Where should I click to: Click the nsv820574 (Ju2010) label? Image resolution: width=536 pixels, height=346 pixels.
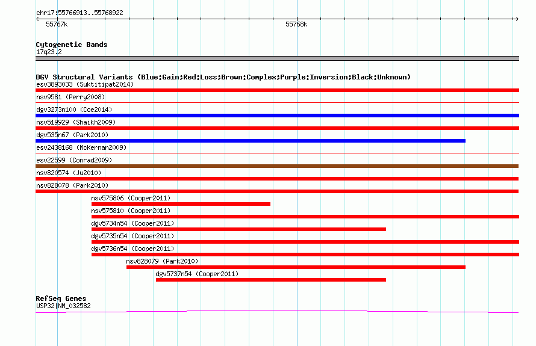pyautogui.click(x=69, y=173)
